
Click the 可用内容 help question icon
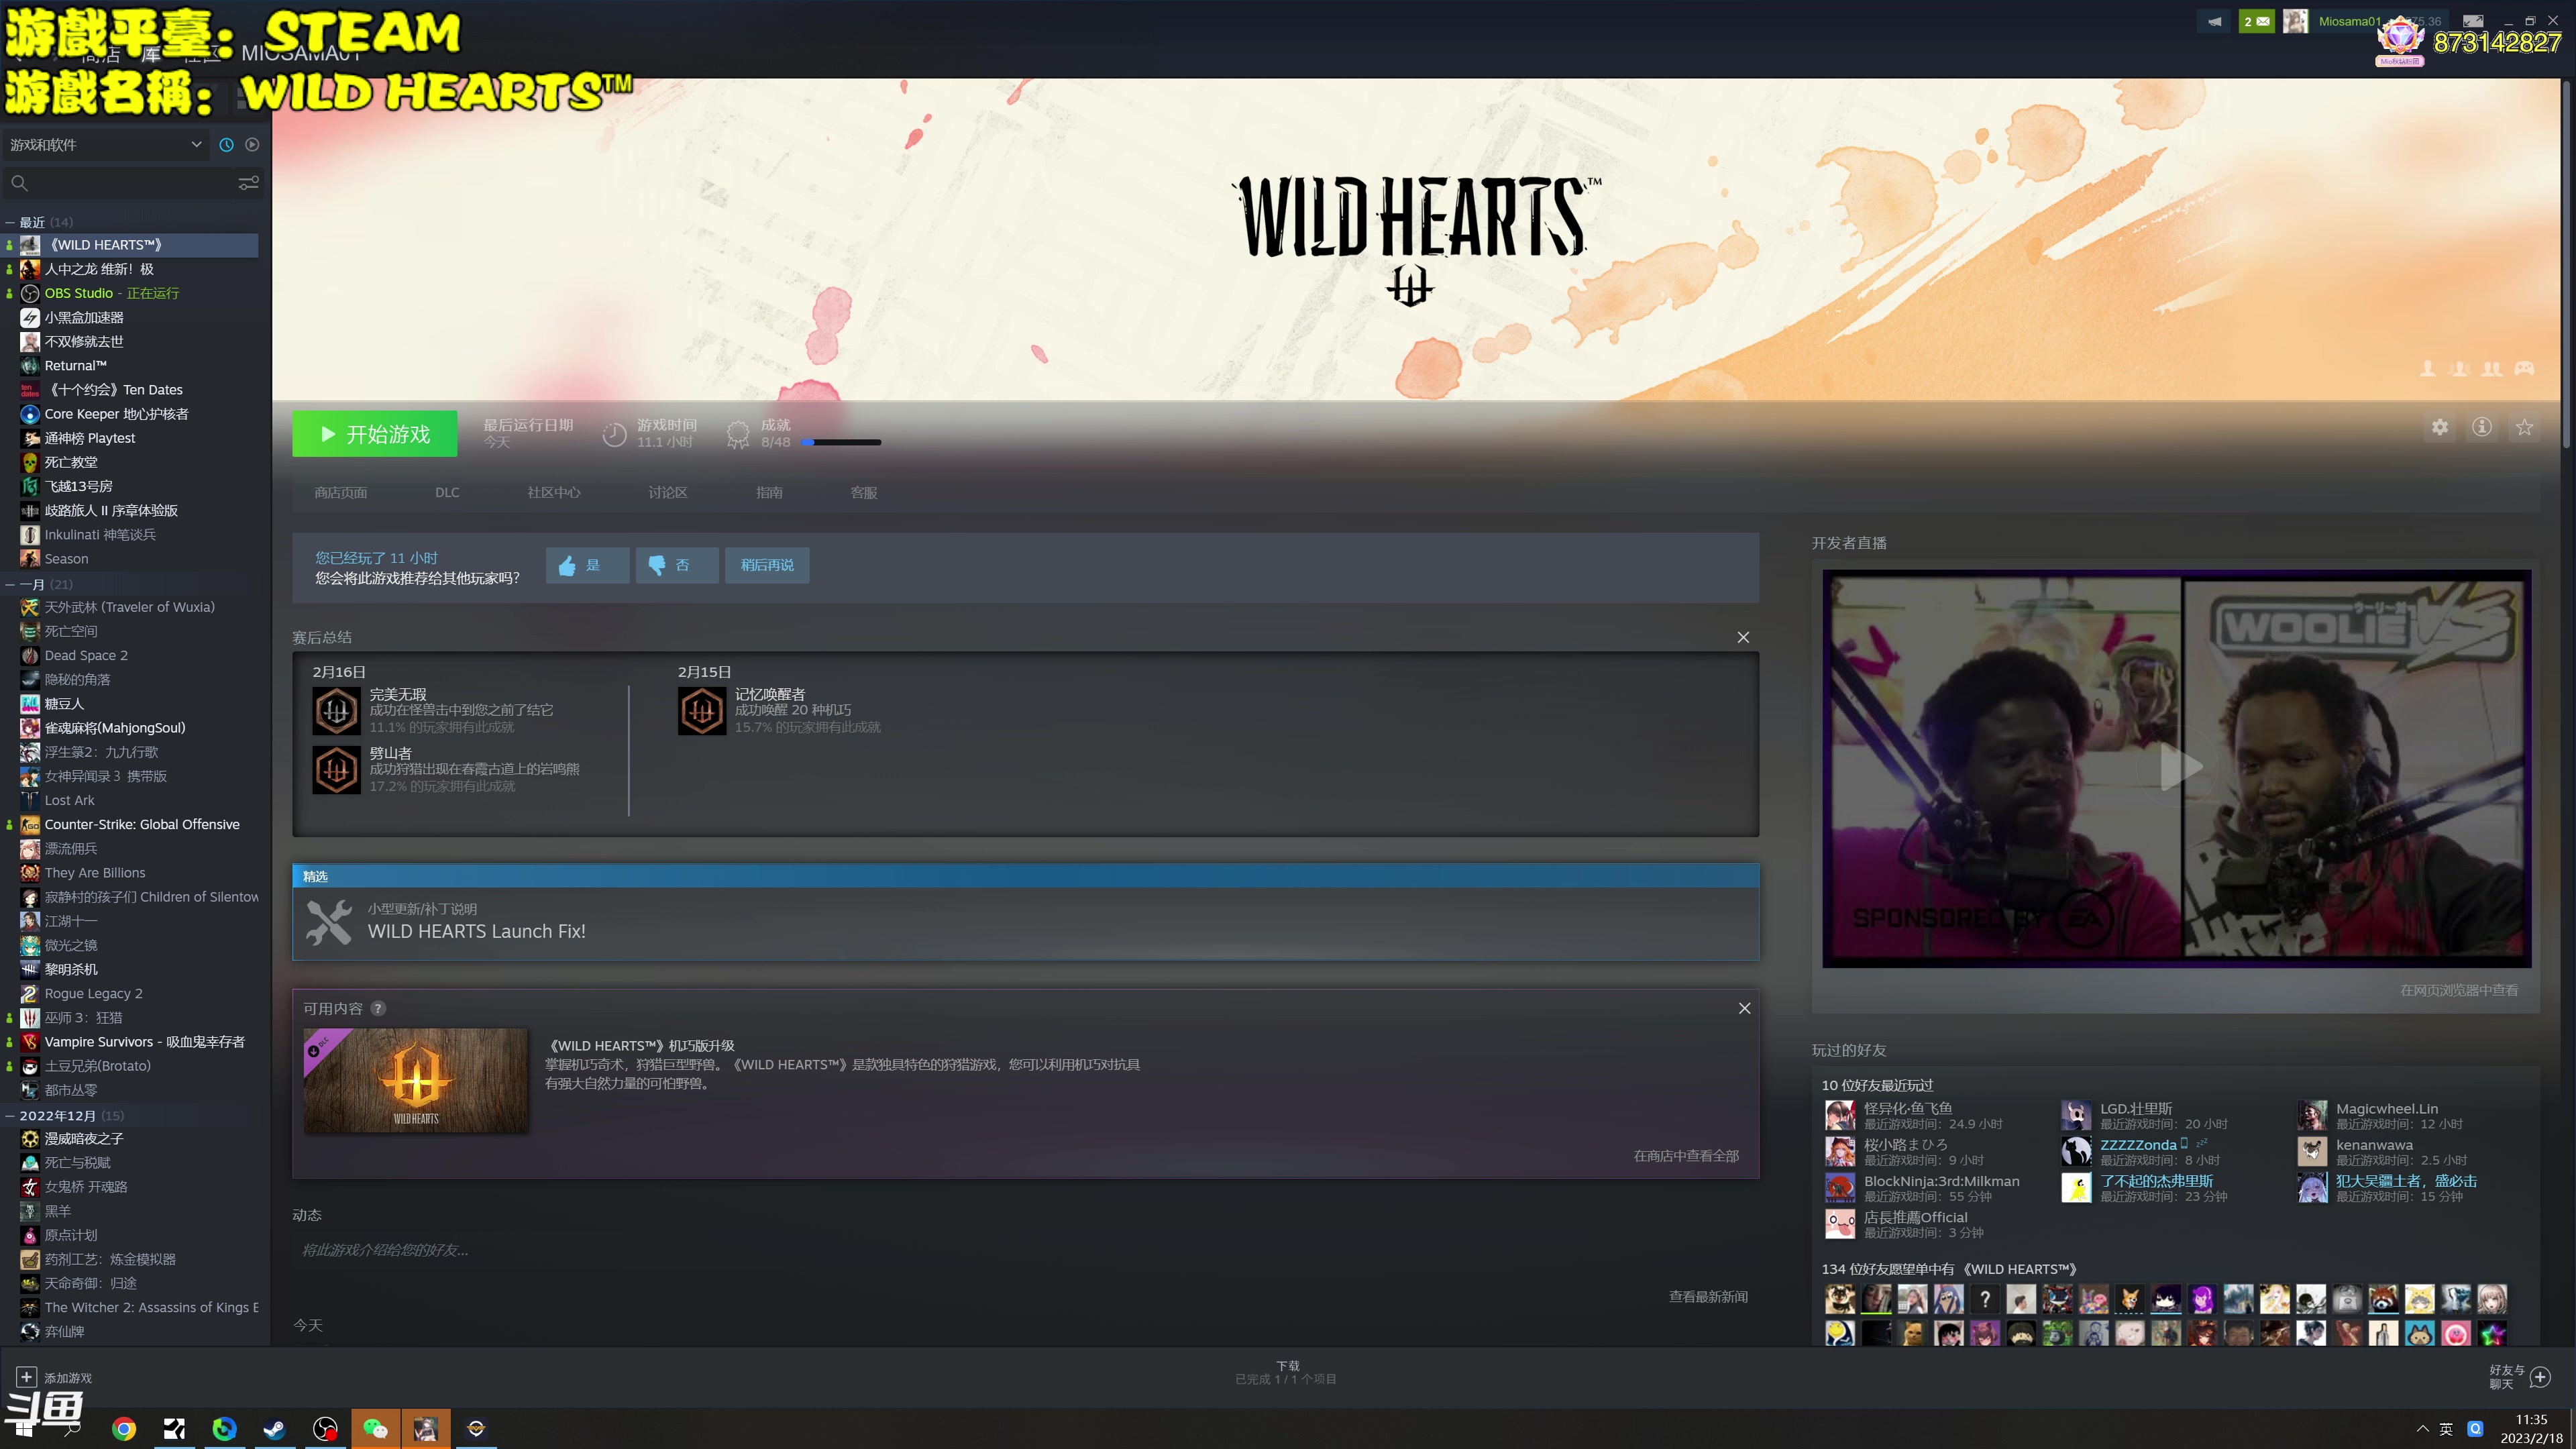pos(378,1008)
